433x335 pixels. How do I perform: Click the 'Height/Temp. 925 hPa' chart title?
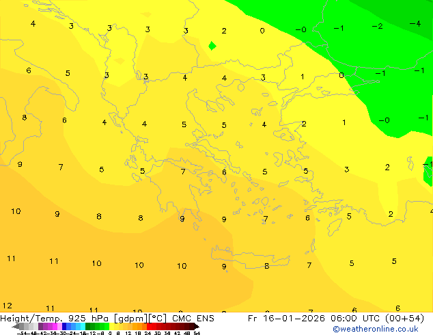coord(53,319)
